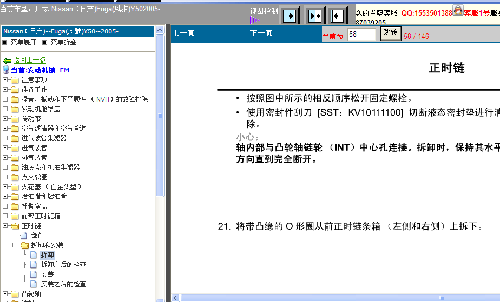Open the 部件 tree item
This screenshot has width=500, height=302.
pos(38,236)
